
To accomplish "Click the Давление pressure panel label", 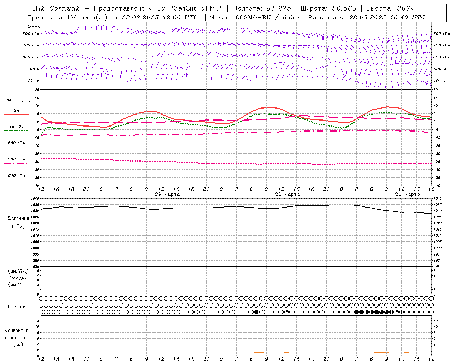I will (18, 218).
